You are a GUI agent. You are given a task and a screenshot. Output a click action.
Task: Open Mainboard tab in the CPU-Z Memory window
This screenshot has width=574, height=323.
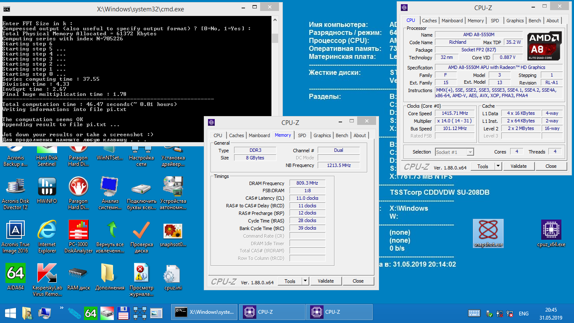coord(259,135)
